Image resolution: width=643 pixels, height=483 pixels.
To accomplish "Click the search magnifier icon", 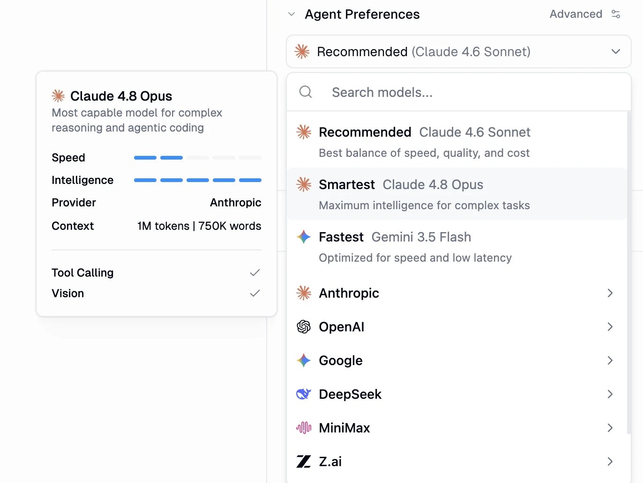I will (x=306, y=92).
